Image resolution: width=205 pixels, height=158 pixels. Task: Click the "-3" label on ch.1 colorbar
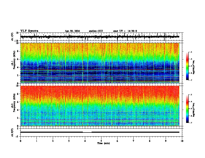(x=191, y=52)
